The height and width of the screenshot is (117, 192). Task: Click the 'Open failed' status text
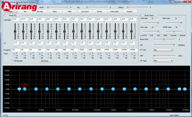pos(174,115)
